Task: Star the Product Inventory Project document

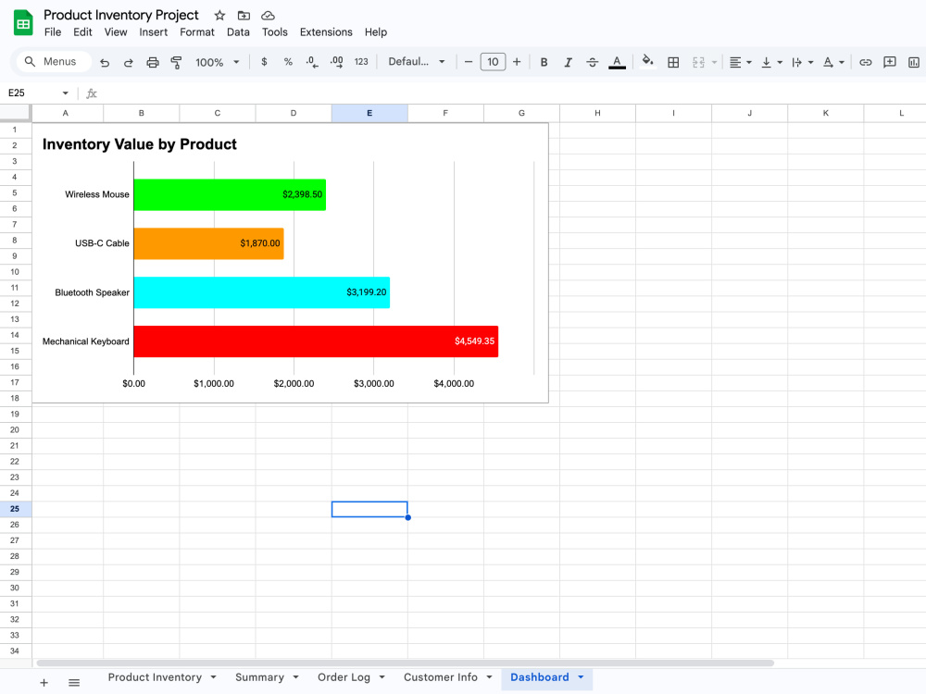Action: click(x=219, y=16)
